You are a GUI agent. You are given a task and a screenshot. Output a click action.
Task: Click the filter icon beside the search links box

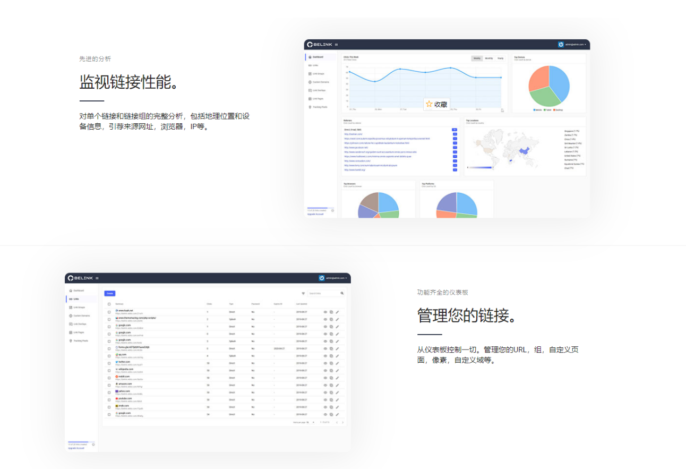(303, 293)
